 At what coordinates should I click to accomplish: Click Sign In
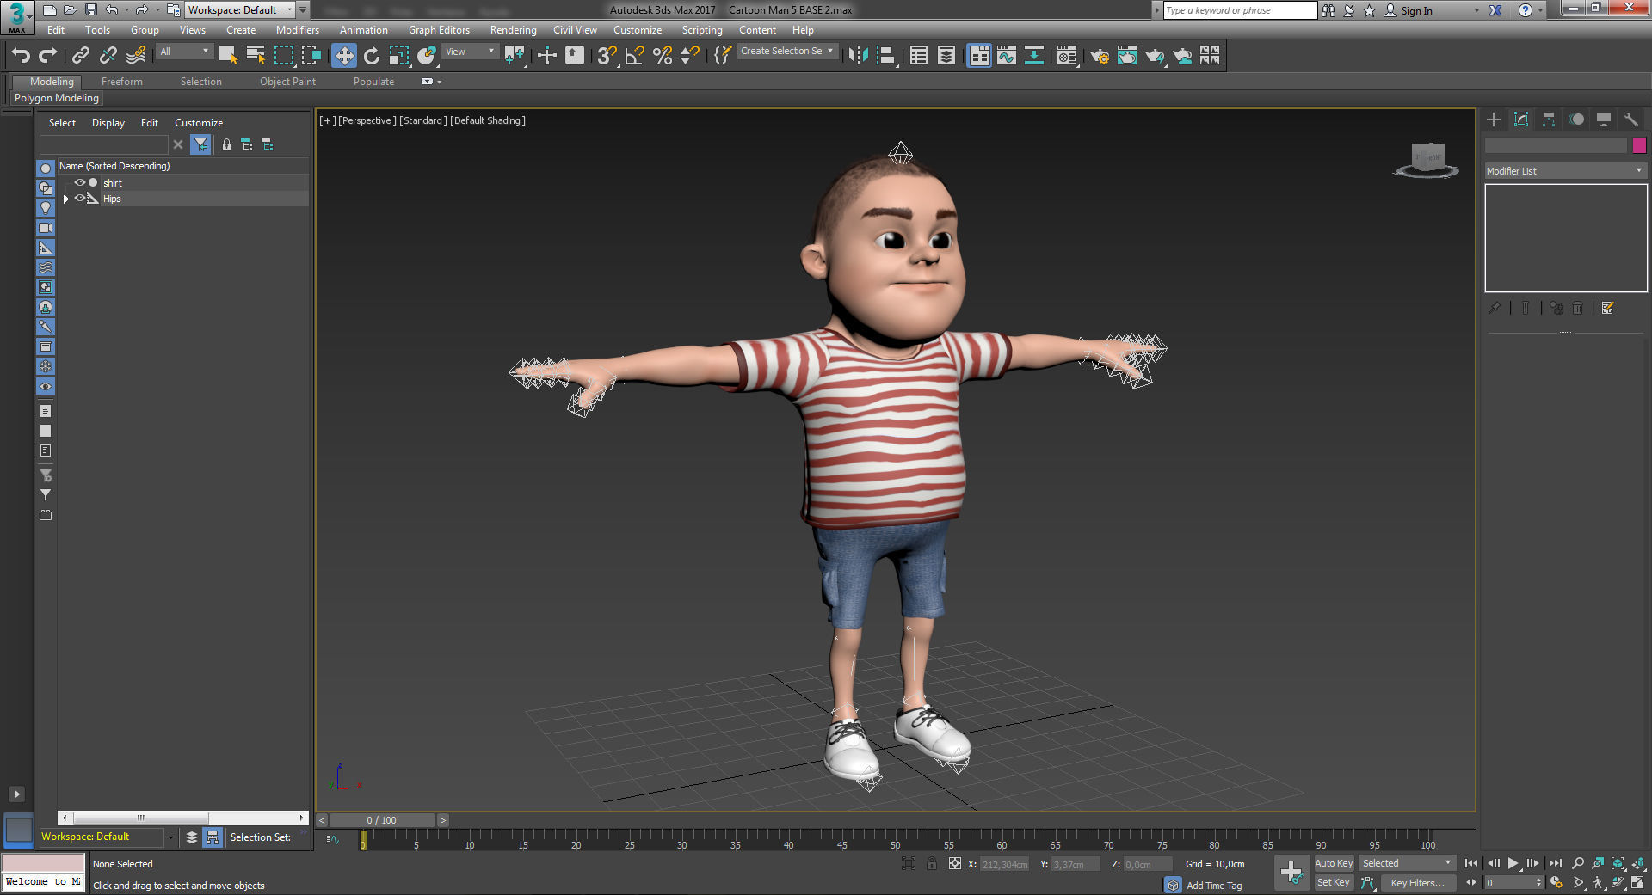[x=1416, y=10]
